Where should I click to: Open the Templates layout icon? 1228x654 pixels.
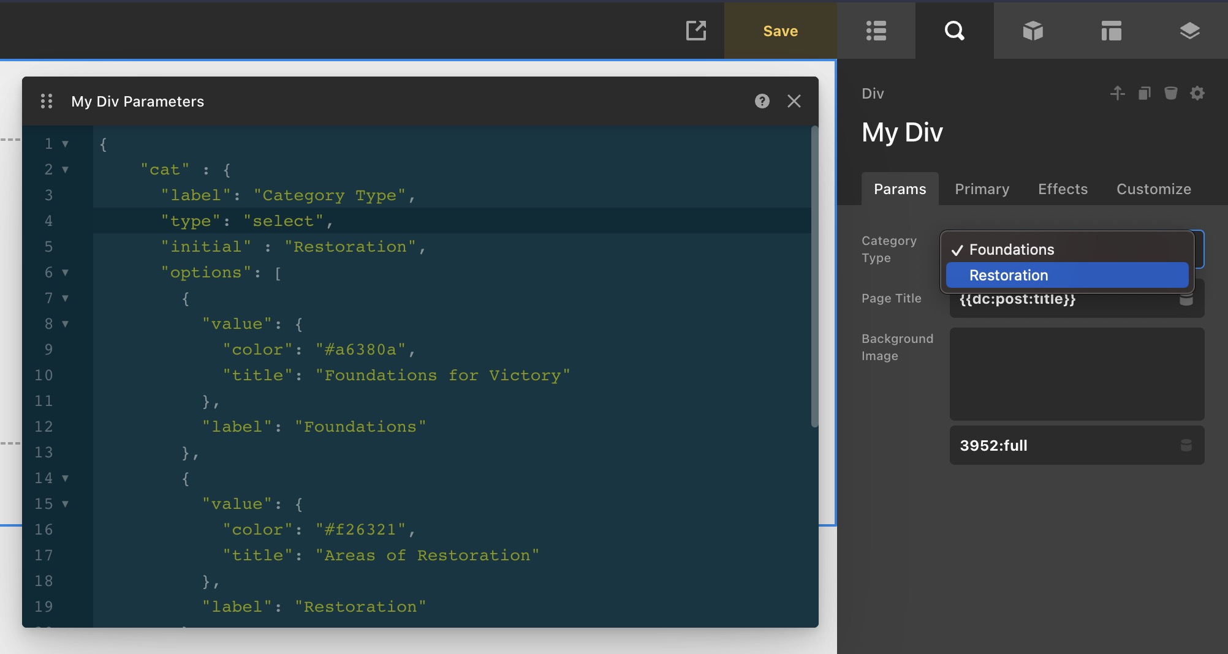coord(1111,31)
